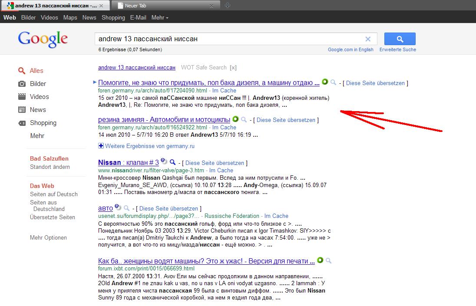Translate the 'авто' result page
Screen dimensions: 476x306
tap(169, 209)
